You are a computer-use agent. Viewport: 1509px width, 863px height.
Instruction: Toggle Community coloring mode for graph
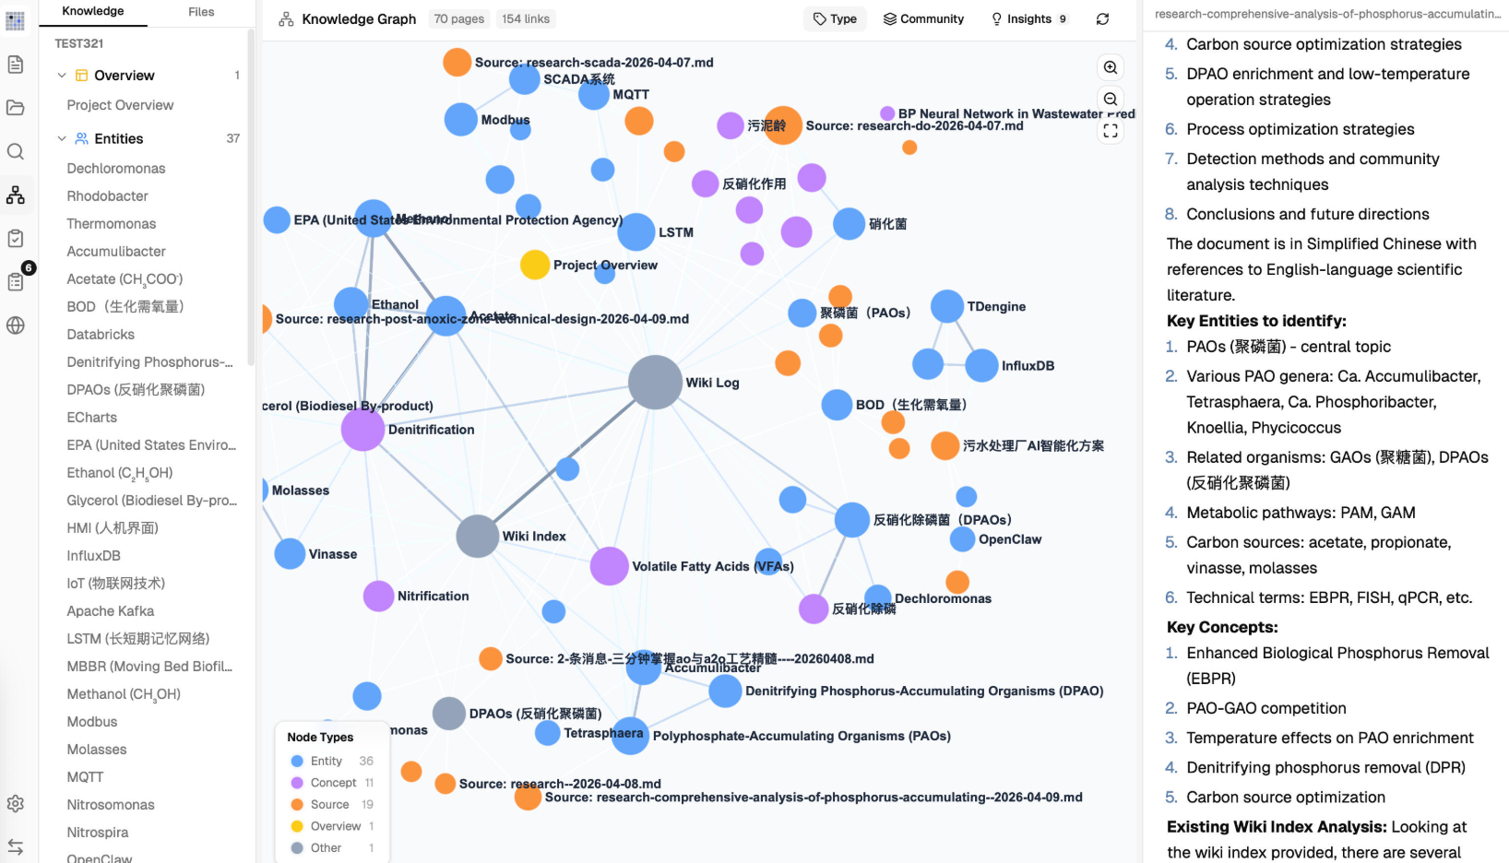coord(923,19)
